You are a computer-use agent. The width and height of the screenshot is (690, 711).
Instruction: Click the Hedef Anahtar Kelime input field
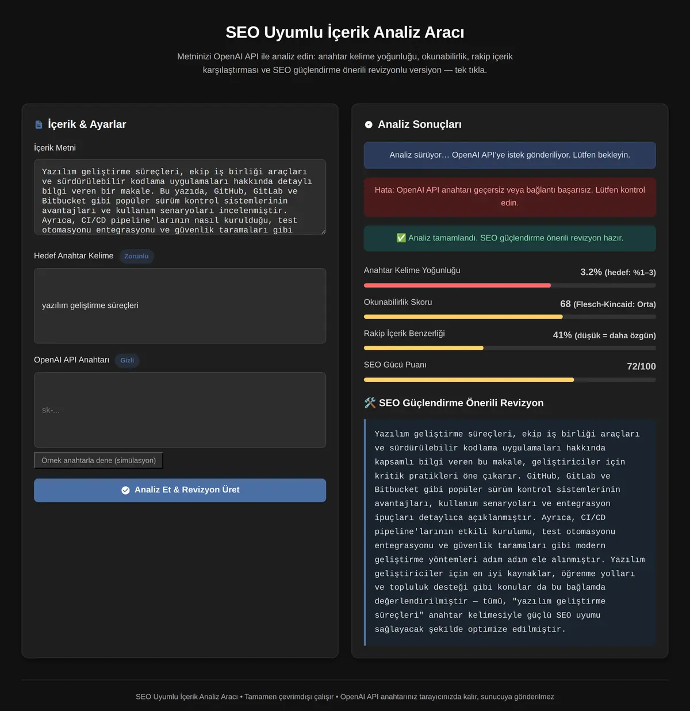click(x=180, y=305)
